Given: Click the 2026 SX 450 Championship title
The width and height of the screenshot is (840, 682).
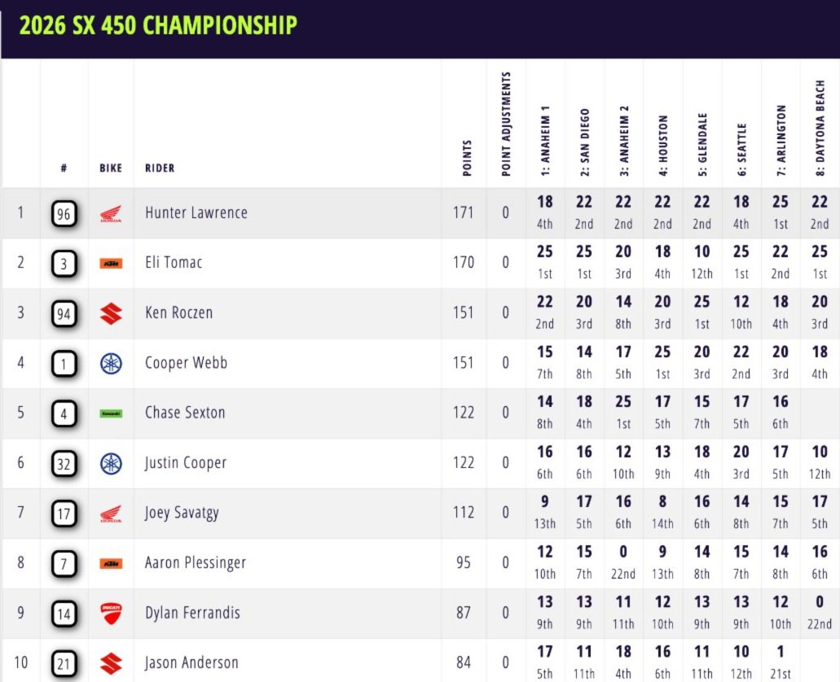Looking at the screenshot, I should [x=158, y=25].
